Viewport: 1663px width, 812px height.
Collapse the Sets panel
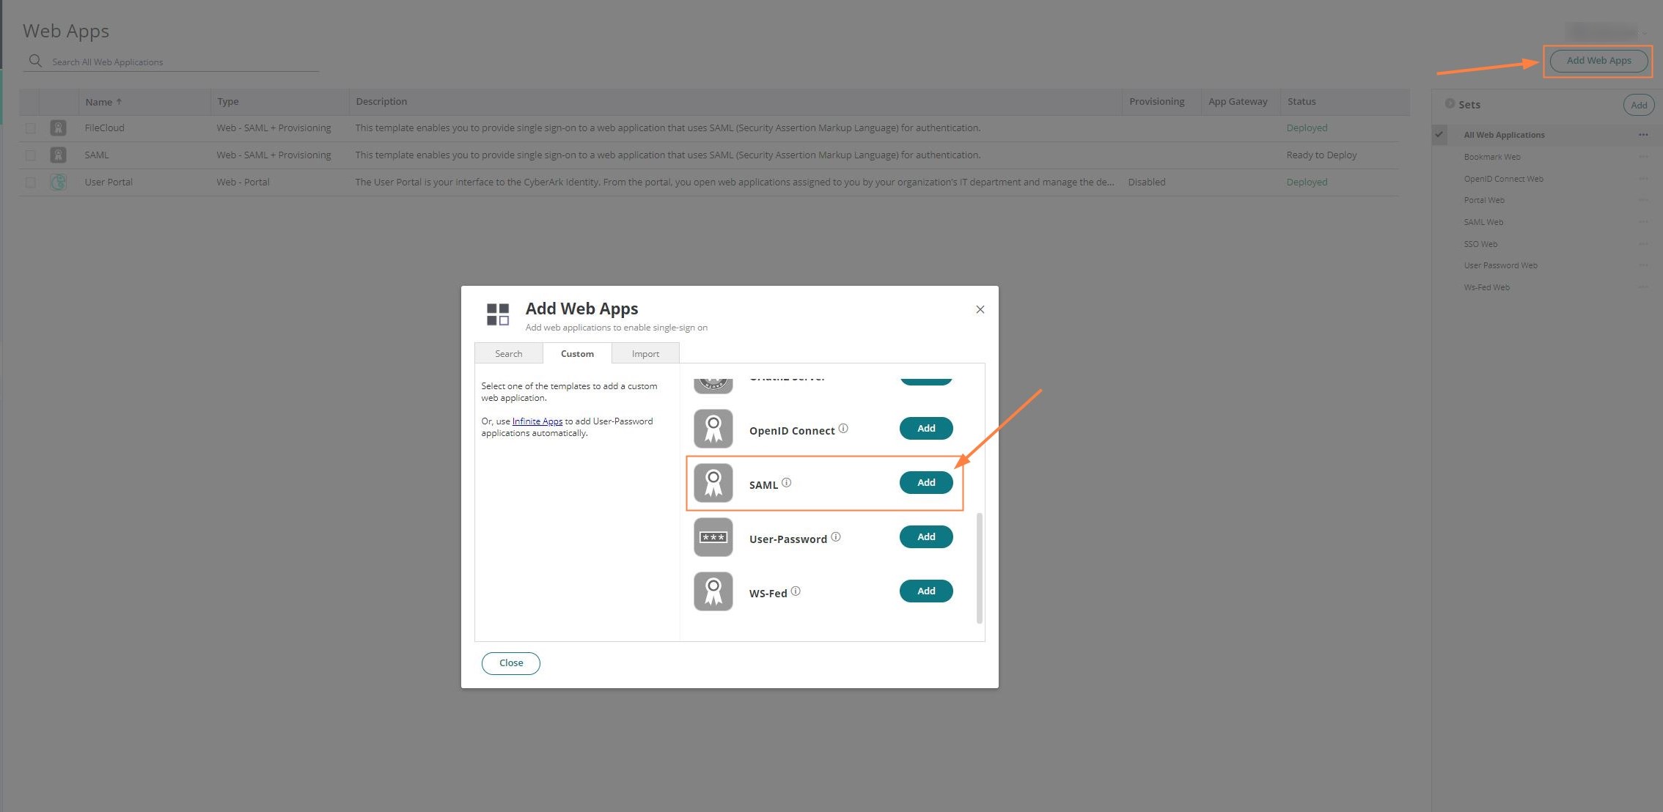click(x=1450, y=104)
